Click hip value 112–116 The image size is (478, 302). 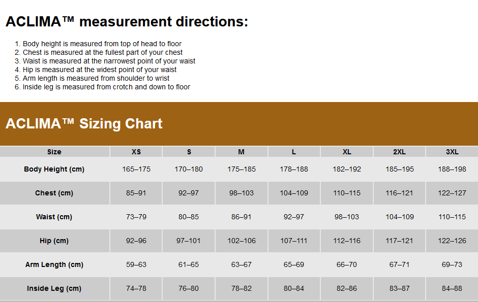(x=347, y=241)
